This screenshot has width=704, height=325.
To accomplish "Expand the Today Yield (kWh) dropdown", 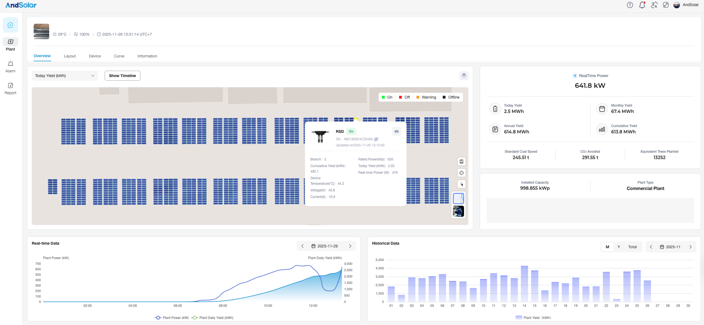I will click(x=65, y=76).
